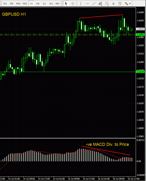Screen dimensions: 146x181
Task: Click the MACD 0.00721 scale label
Action: [x=140, y=140]
